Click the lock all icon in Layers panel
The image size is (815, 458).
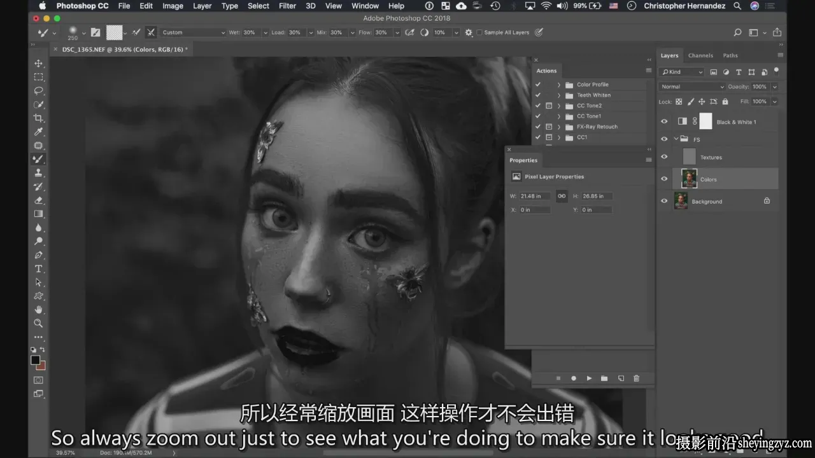pos(725,101)
